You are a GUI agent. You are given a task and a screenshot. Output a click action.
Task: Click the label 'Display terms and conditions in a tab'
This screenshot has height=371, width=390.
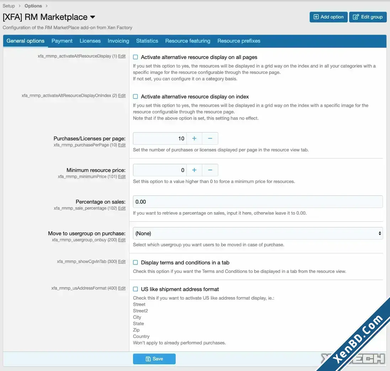tap(185, 263)
